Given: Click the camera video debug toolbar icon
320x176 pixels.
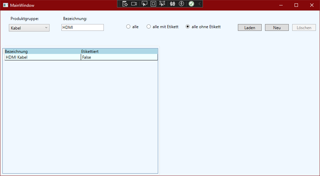Looking at the screenshot, I should pyautogui.click(x=134, y=4).
